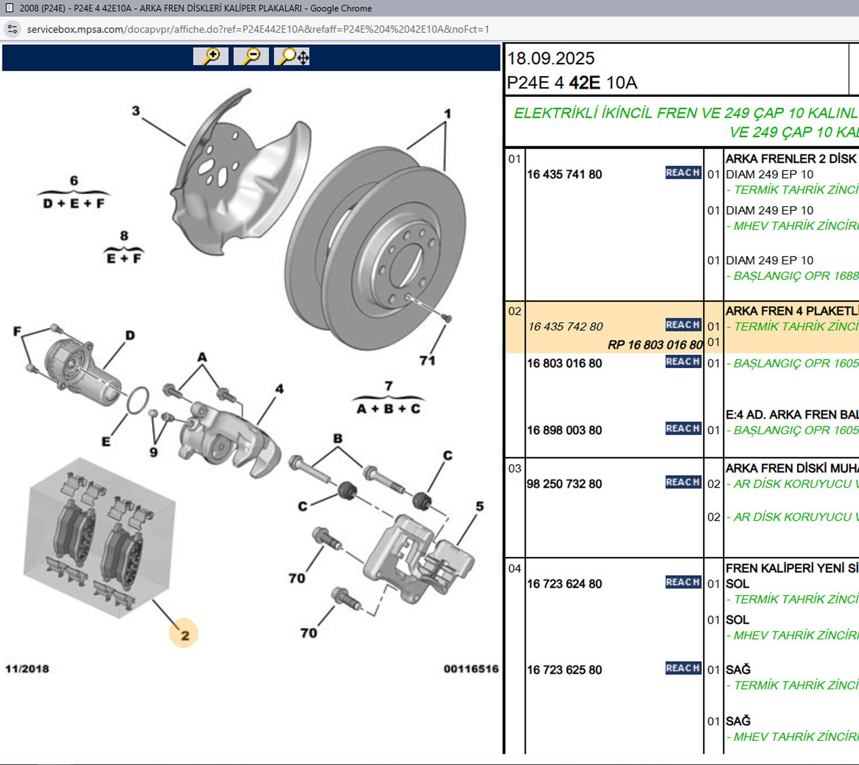Open part number 16 435 741 80
The height and width of the screenshot is (765, 859).
click(564, 175)
